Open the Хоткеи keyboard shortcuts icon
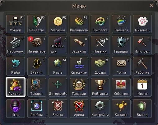Image resolution: width=158 pixels, height=125 pixels. pos(16,24)
